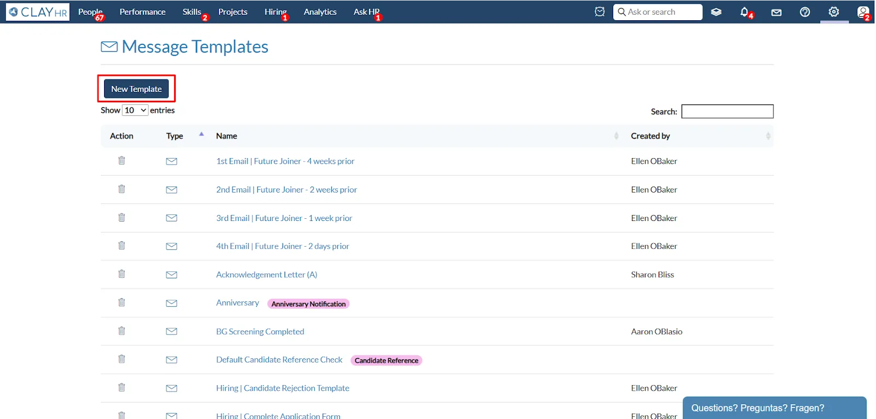This screenshot has height=419, width=876.
Task: Open Acknowledgement Letter (A) template
Action: click(x=267, y=275)
